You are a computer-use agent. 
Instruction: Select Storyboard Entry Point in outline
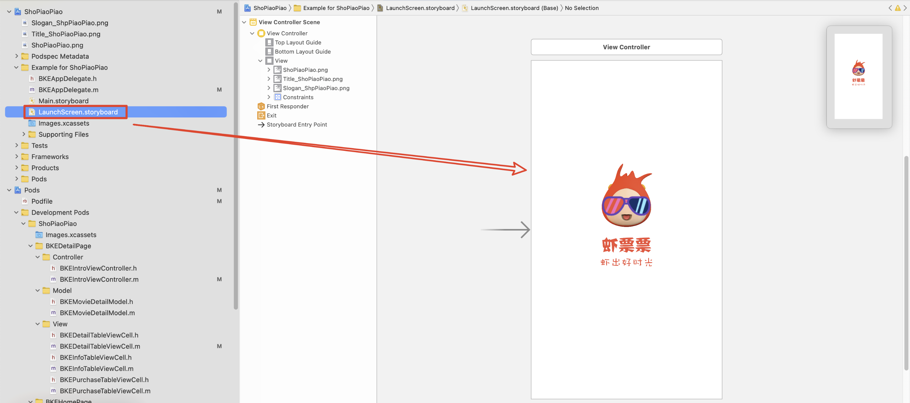click(297, 124)
